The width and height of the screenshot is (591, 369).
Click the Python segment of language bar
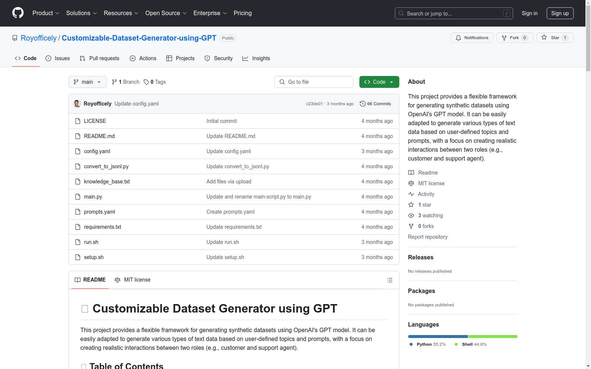coord(438,337)
